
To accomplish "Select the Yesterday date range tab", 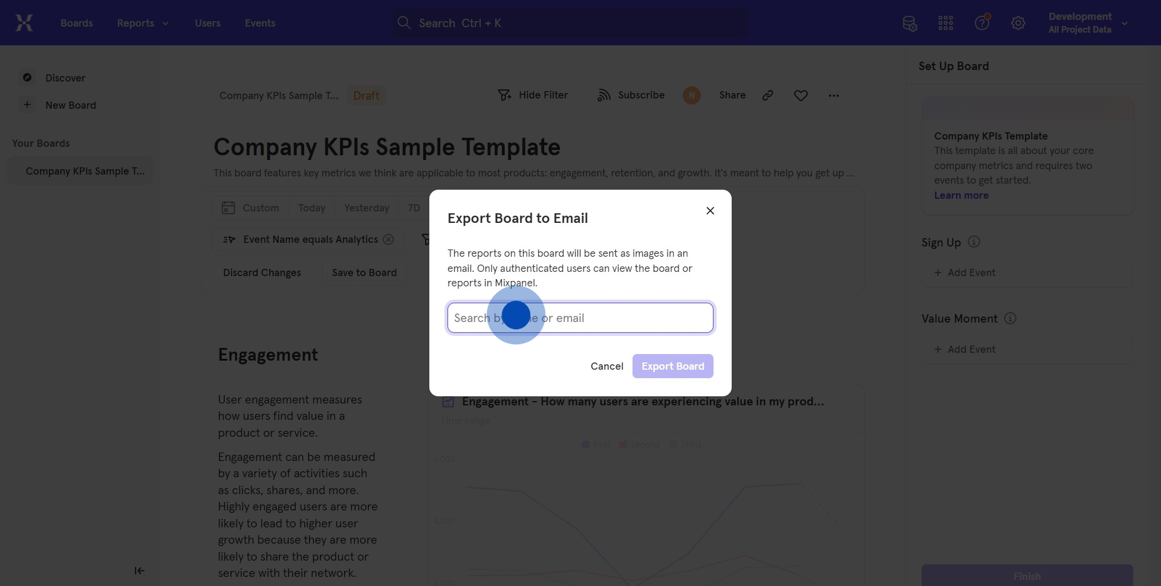I will coord(366,208).
